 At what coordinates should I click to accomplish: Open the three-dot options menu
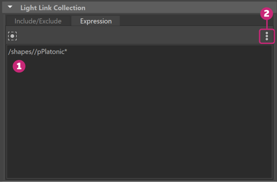pos(267,36)
